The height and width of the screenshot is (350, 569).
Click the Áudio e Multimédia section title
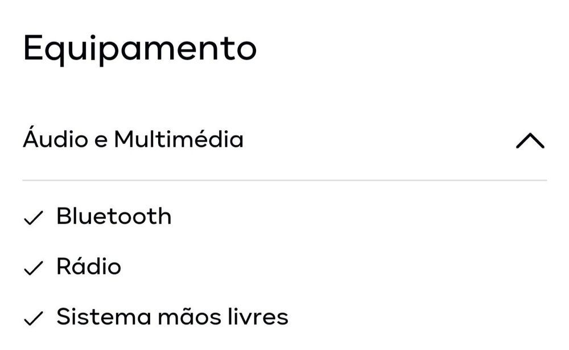coord(133,139)
